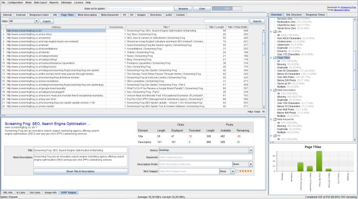This screenshot has height=199, width=358.
Task: Switch to the Meta Keywords tab
Action: pyautogui.click(x=110, y=15)
